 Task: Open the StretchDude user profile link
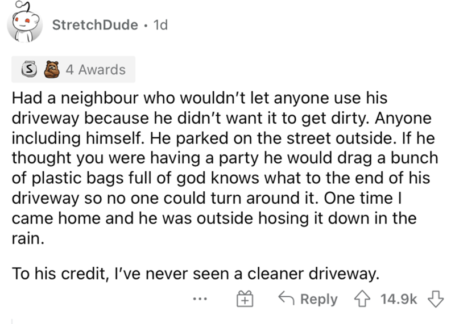point(94,24)
